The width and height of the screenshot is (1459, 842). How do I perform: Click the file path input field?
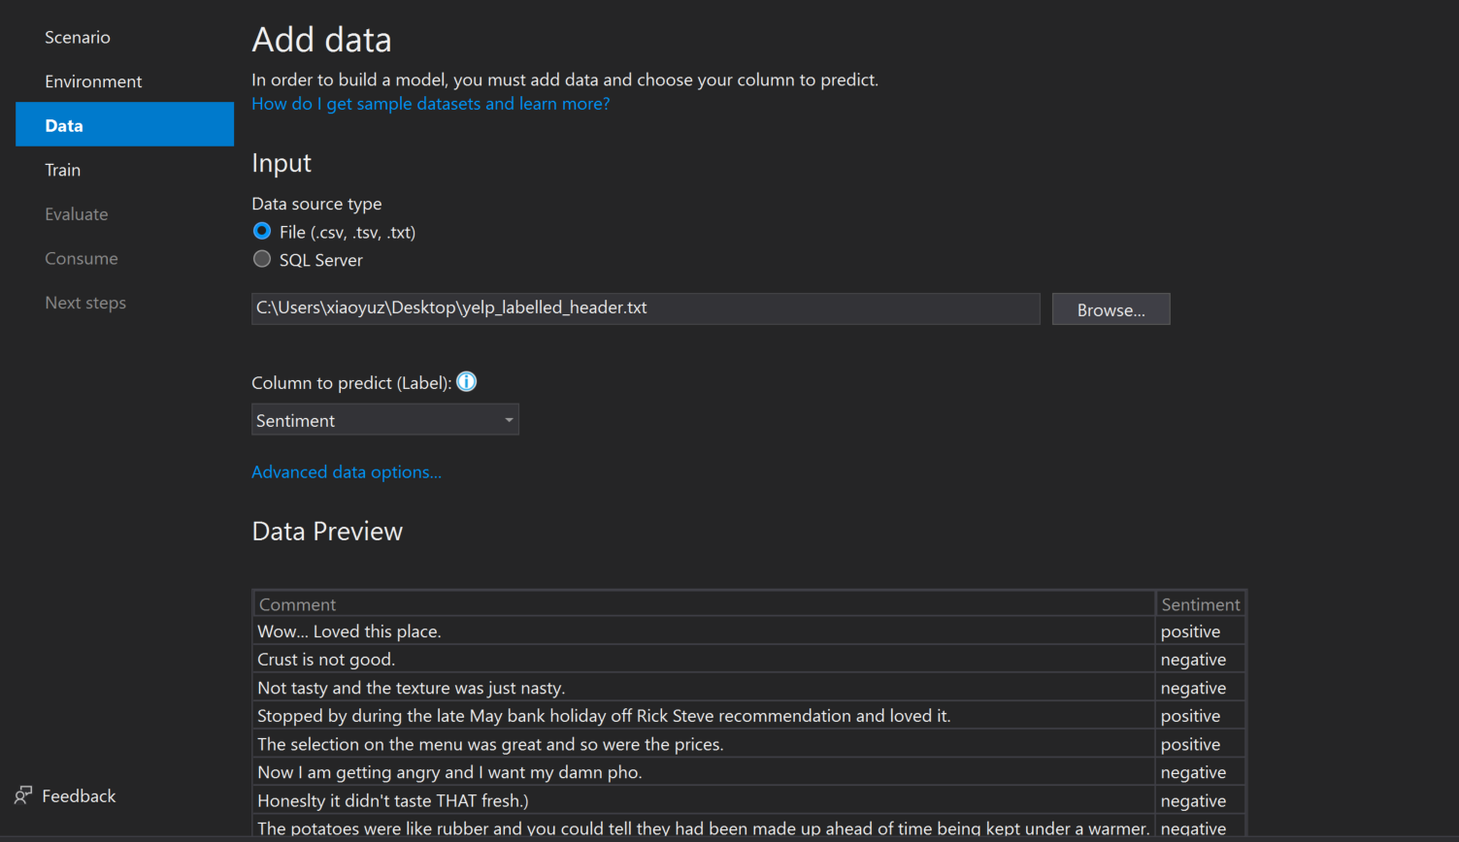point(645,308)
